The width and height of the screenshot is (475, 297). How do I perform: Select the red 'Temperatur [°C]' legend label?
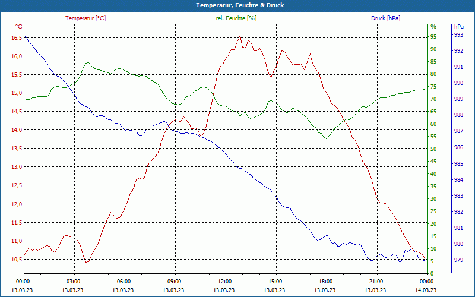[x=85, y=18]
